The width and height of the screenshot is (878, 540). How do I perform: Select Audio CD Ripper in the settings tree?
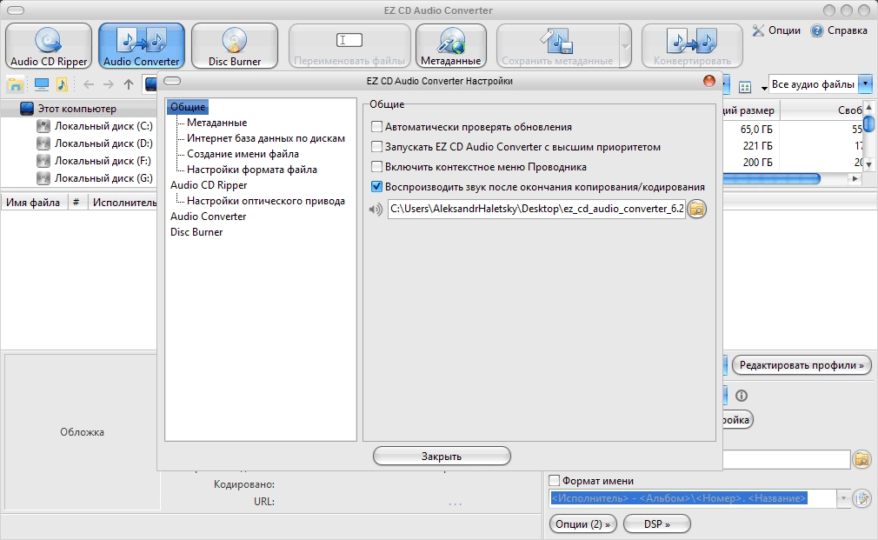[209, 185]
